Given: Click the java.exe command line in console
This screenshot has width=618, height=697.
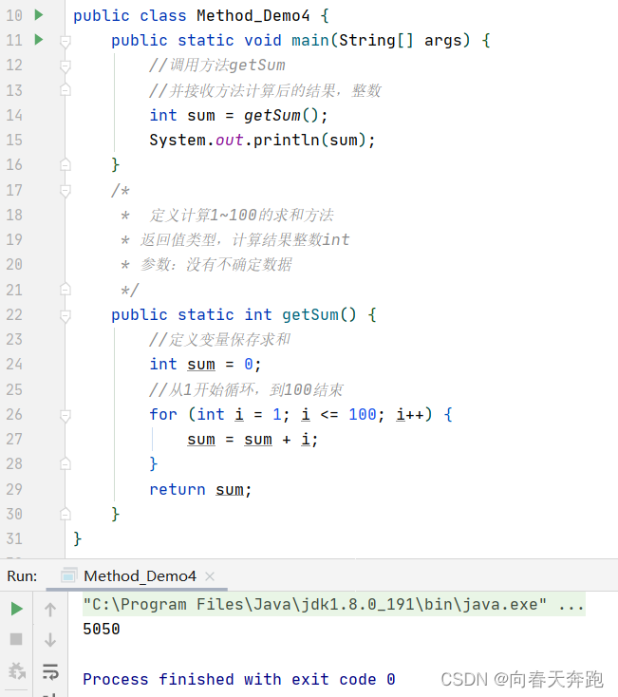Looking at the screenshot, I should [x=333, y=605].
